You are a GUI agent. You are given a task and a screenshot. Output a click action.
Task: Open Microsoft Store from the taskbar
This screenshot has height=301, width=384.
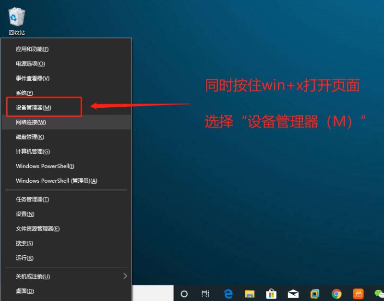click(x=271, y=294)
